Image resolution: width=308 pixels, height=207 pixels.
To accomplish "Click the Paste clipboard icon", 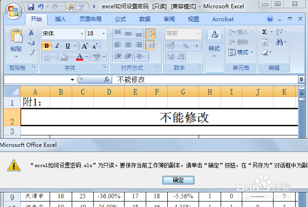I will click(x=16, y=36).
